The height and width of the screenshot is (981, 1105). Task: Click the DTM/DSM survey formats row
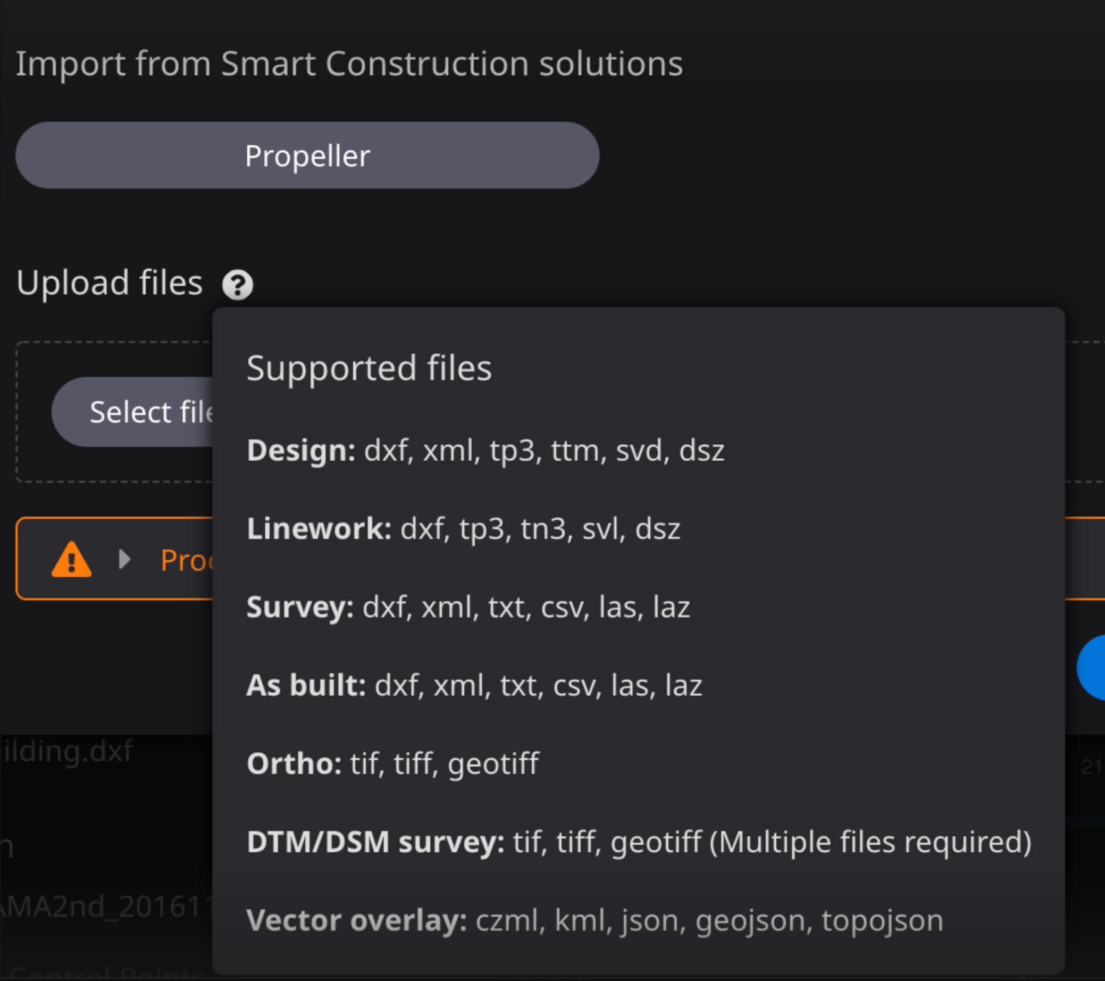pos(639,842)
